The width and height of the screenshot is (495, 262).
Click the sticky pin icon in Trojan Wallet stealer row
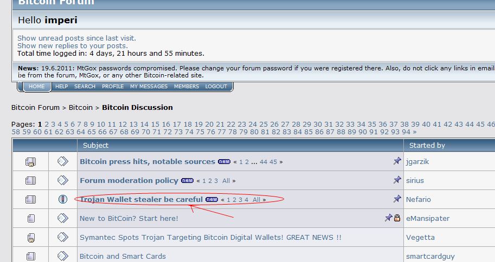click(397, 199)
